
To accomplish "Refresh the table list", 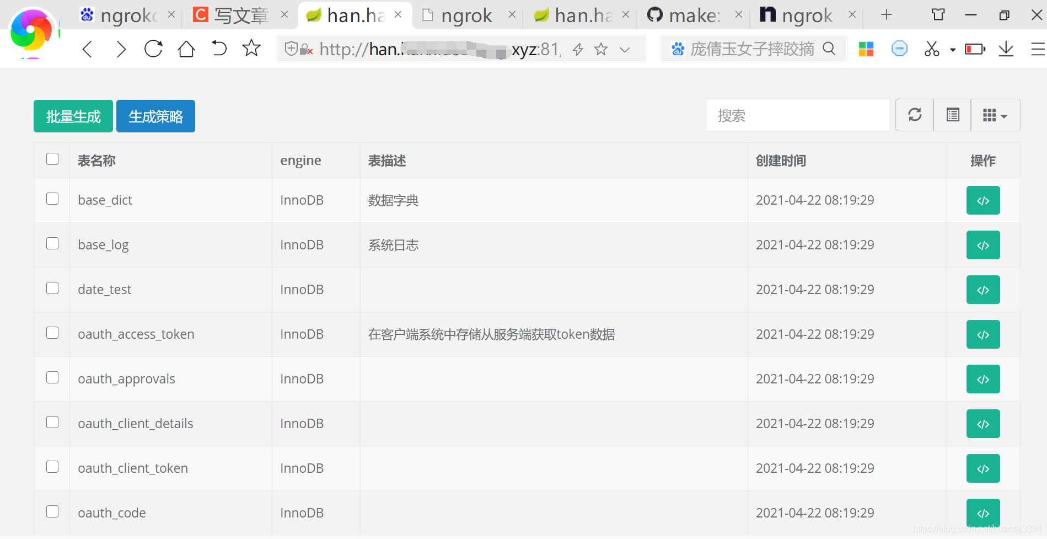I will click(914, 115).
